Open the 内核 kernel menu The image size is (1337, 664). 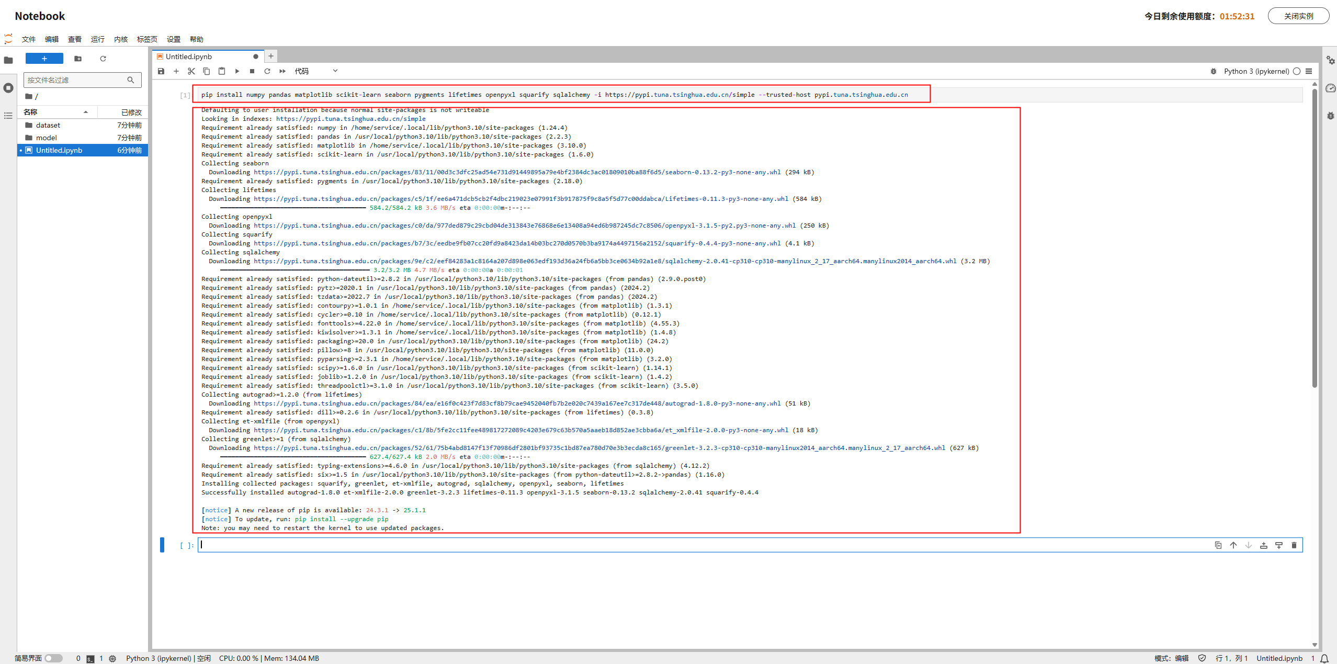pos(121,39)
